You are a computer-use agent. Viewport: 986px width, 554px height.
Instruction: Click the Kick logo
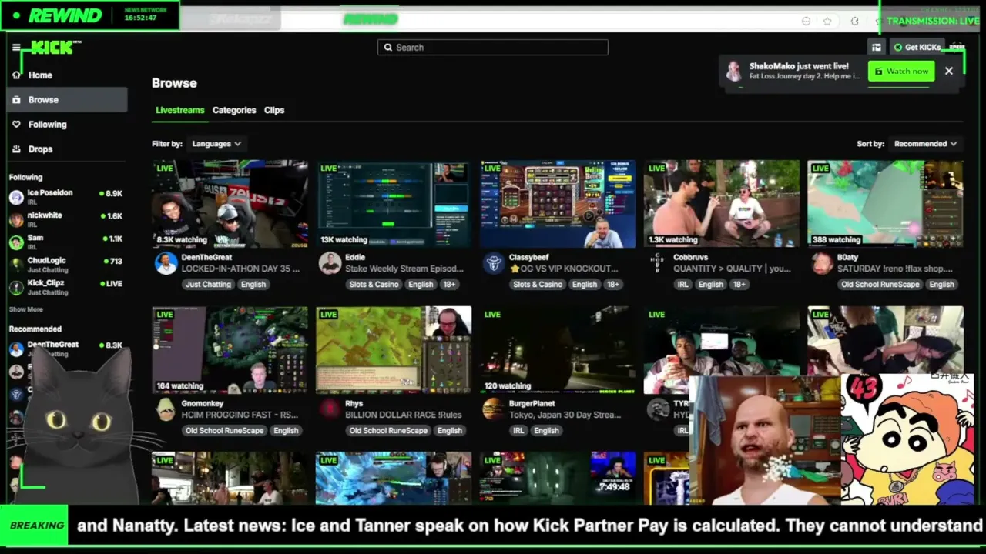[54, 48]
